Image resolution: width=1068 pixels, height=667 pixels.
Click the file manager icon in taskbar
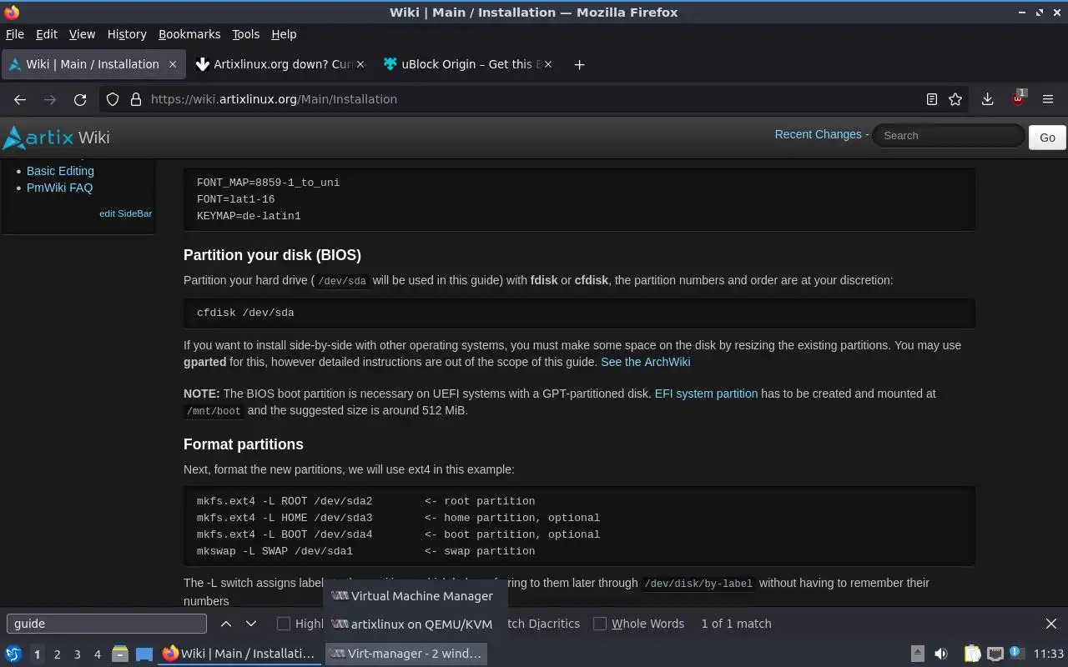click(120, 654)
